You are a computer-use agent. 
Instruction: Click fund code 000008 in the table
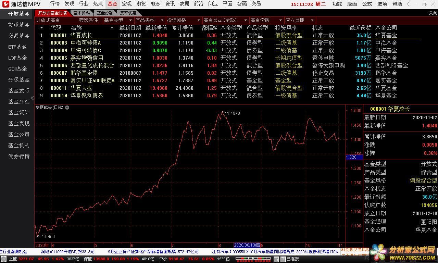(59, 80)
